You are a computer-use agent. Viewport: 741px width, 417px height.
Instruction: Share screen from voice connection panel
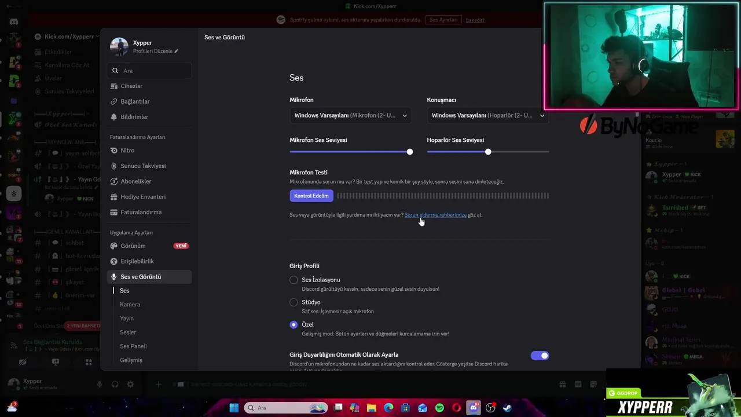(x=56, y=362)
